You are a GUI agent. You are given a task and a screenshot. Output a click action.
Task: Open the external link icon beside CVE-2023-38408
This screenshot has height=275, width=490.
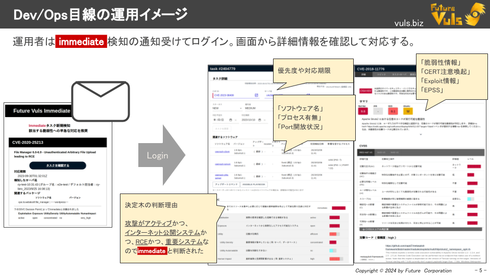coord(256,95)
